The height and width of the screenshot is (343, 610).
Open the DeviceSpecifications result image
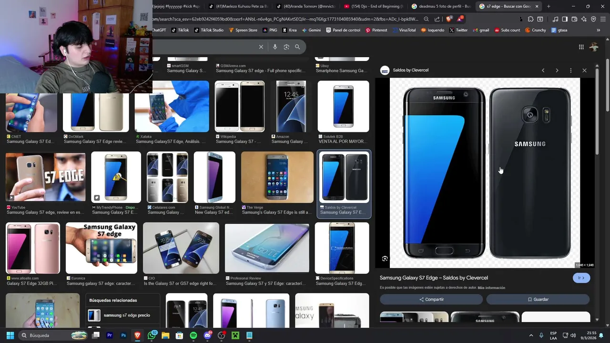pyautogui.click(x=342, y=248)
